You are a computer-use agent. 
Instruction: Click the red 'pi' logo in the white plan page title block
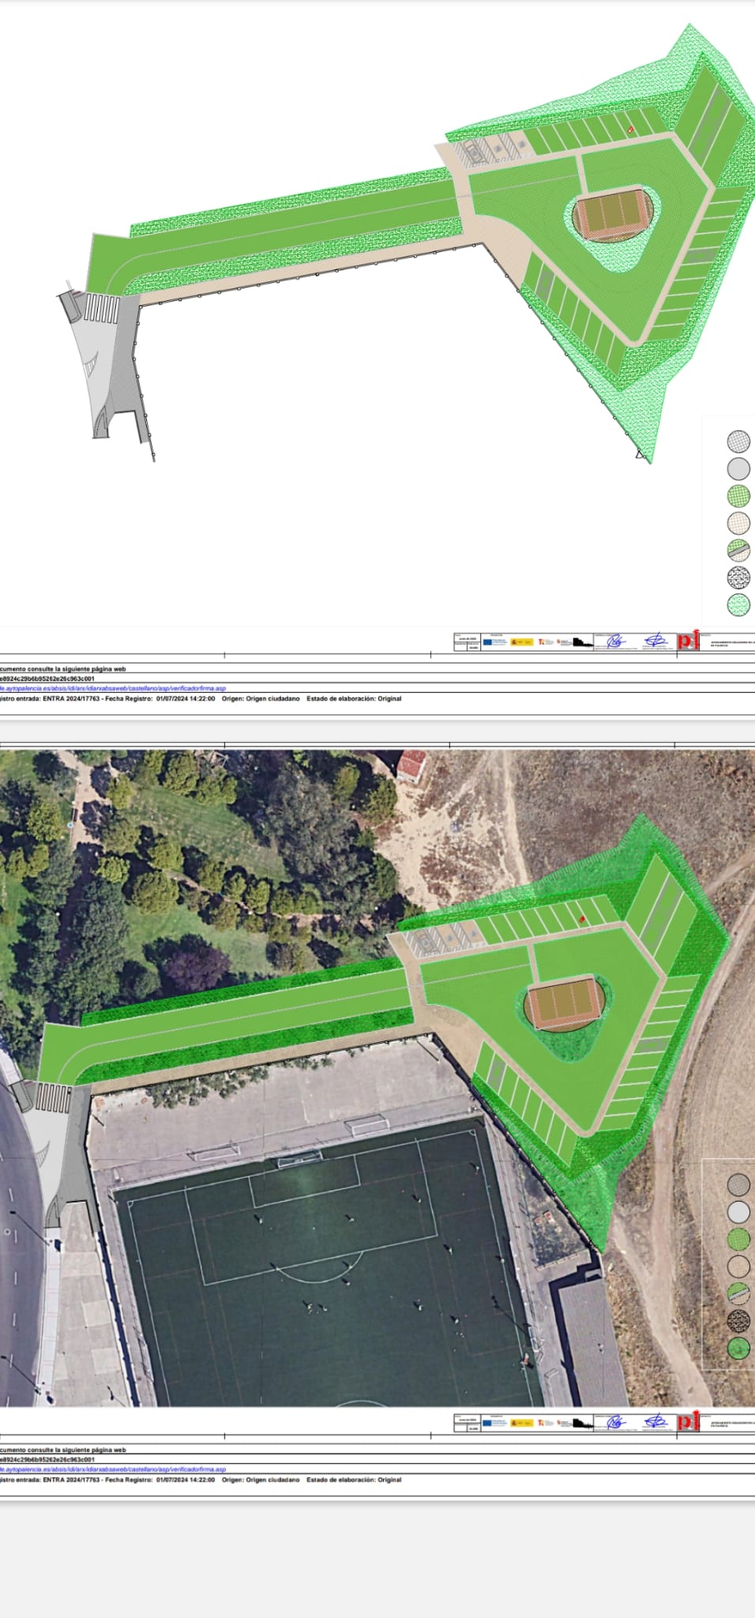[689, 639]
